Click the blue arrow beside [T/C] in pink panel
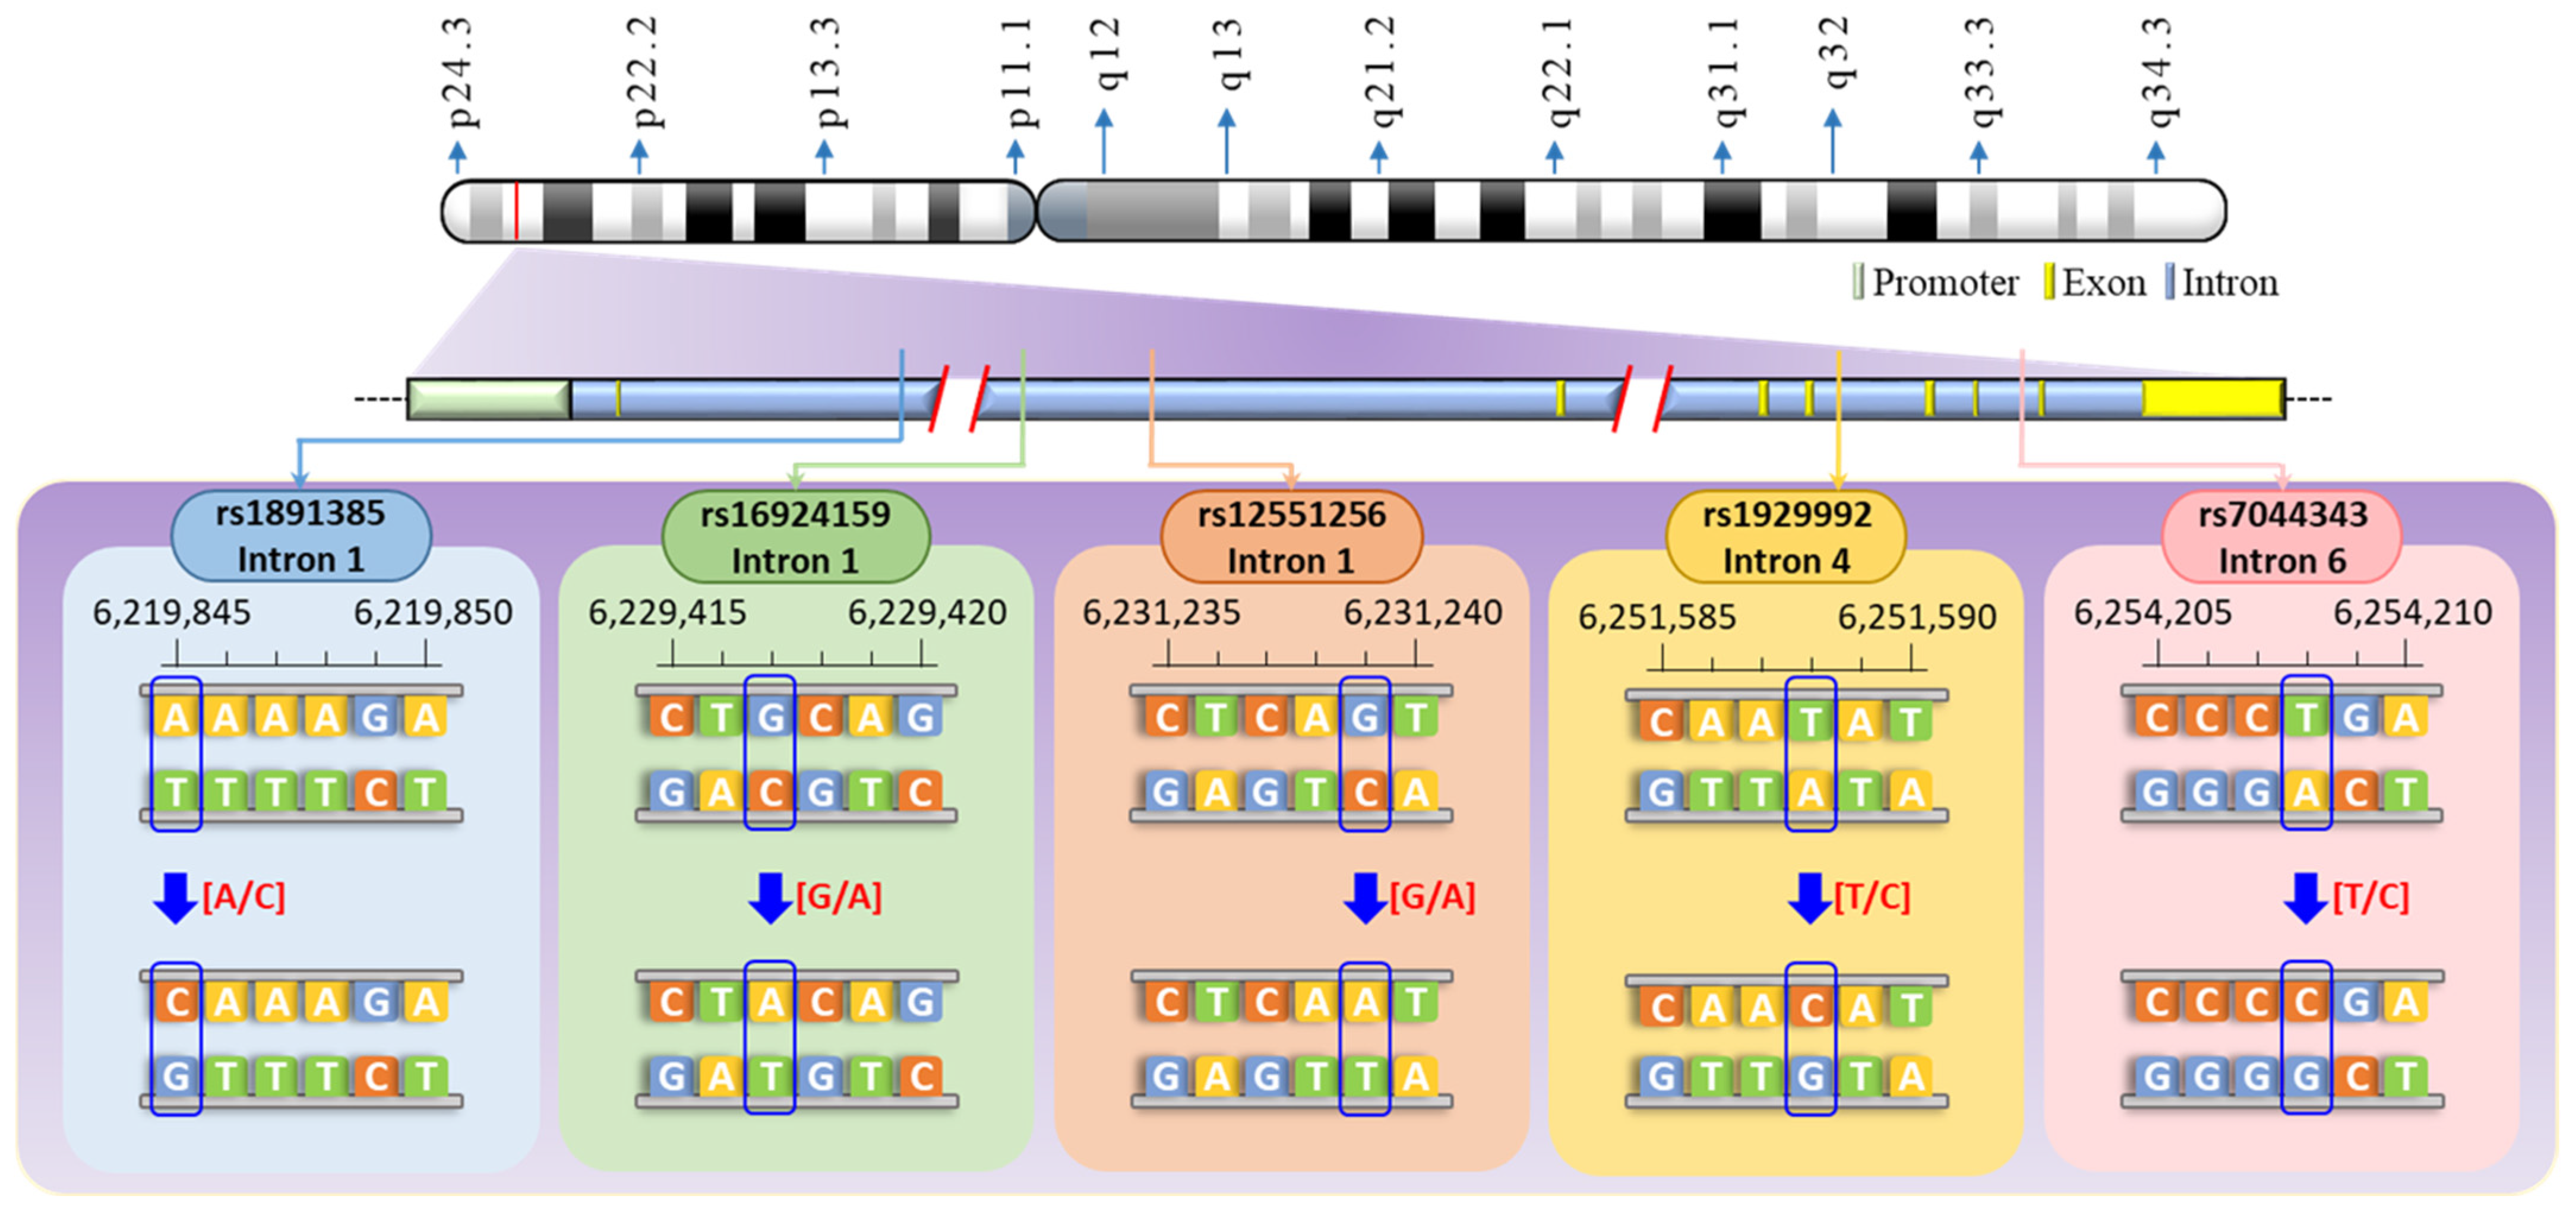This screenshot has height=1212, width=2576. (2306, 897)
